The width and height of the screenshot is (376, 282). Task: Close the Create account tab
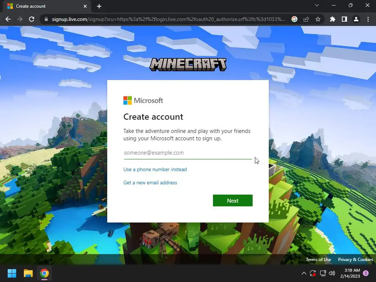click(85, 6)
